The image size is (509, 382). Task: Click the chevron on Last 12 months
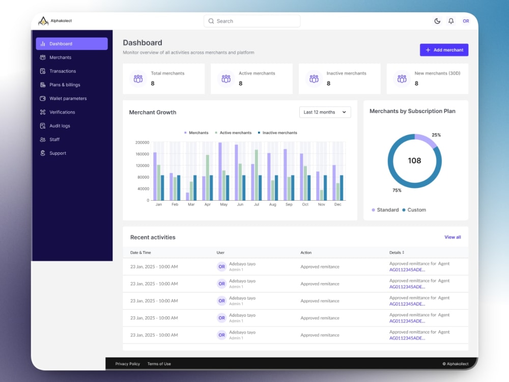(344, 112)
